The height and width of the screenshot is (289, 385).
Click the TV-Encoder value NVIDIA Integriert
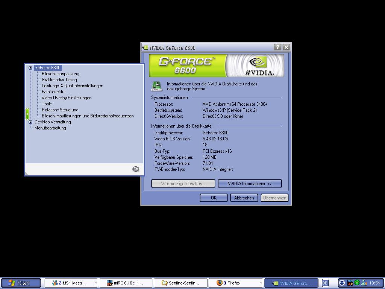click(218, 169)
